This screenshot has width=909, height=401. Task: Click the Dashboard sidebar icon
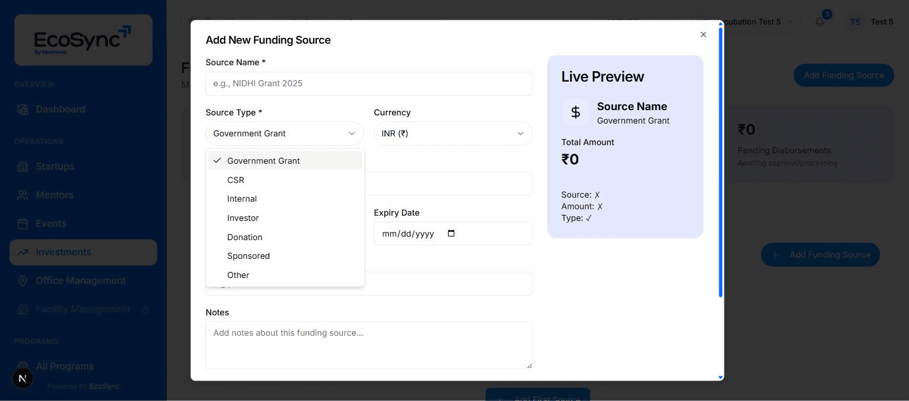[x=23, y=109]
